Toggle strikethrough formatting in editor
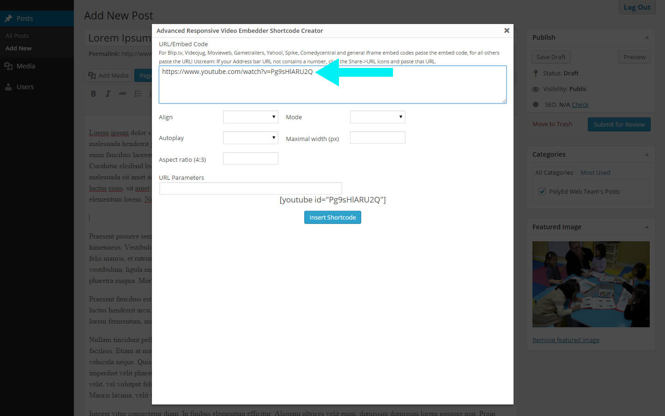This screenshot has height=416, width=665. point(122,93)
